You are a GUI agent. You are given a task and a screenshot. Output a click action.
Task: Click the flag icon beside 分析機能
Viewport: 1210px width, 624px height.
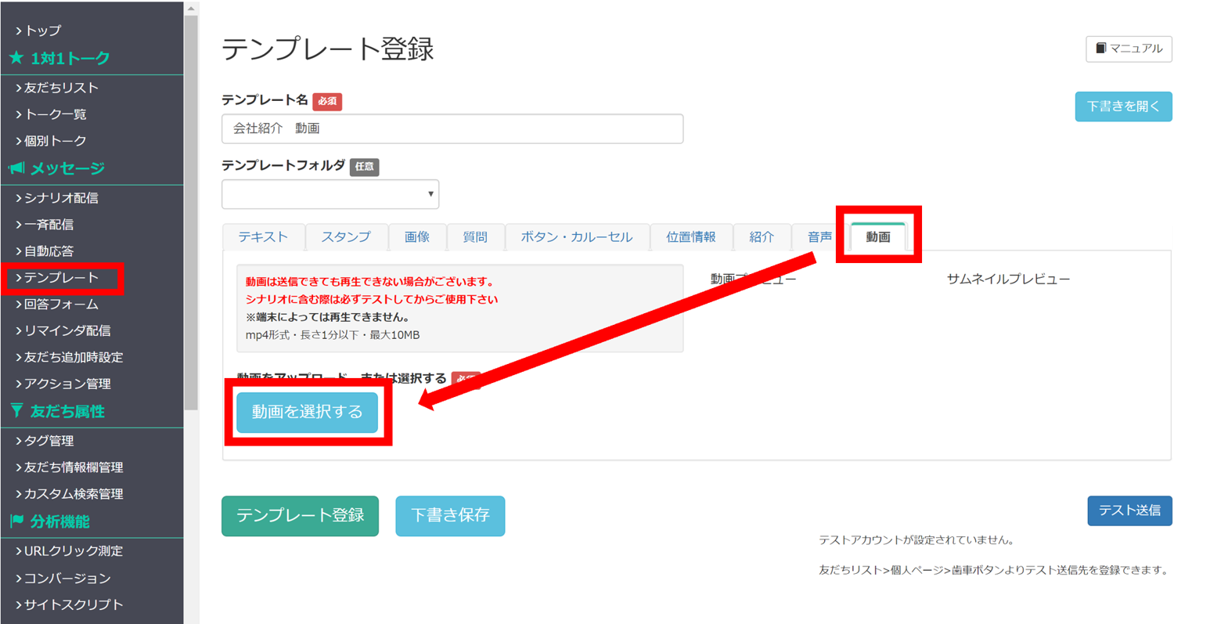(16, 521)
